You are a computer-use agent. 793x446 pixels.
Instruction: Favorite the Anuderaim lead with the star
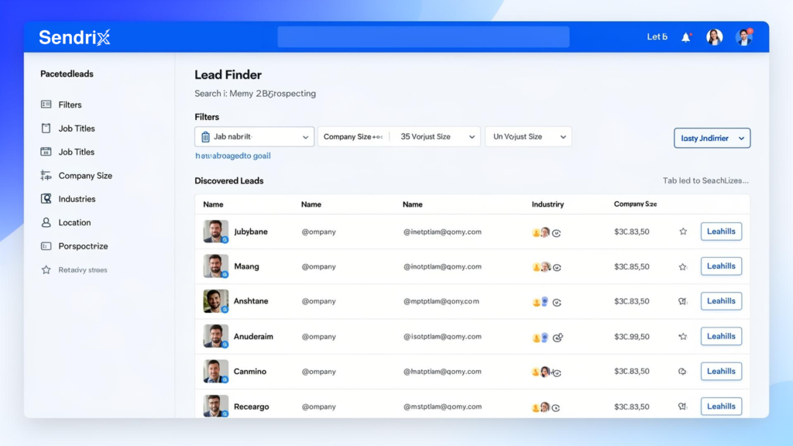pos(683,337)
